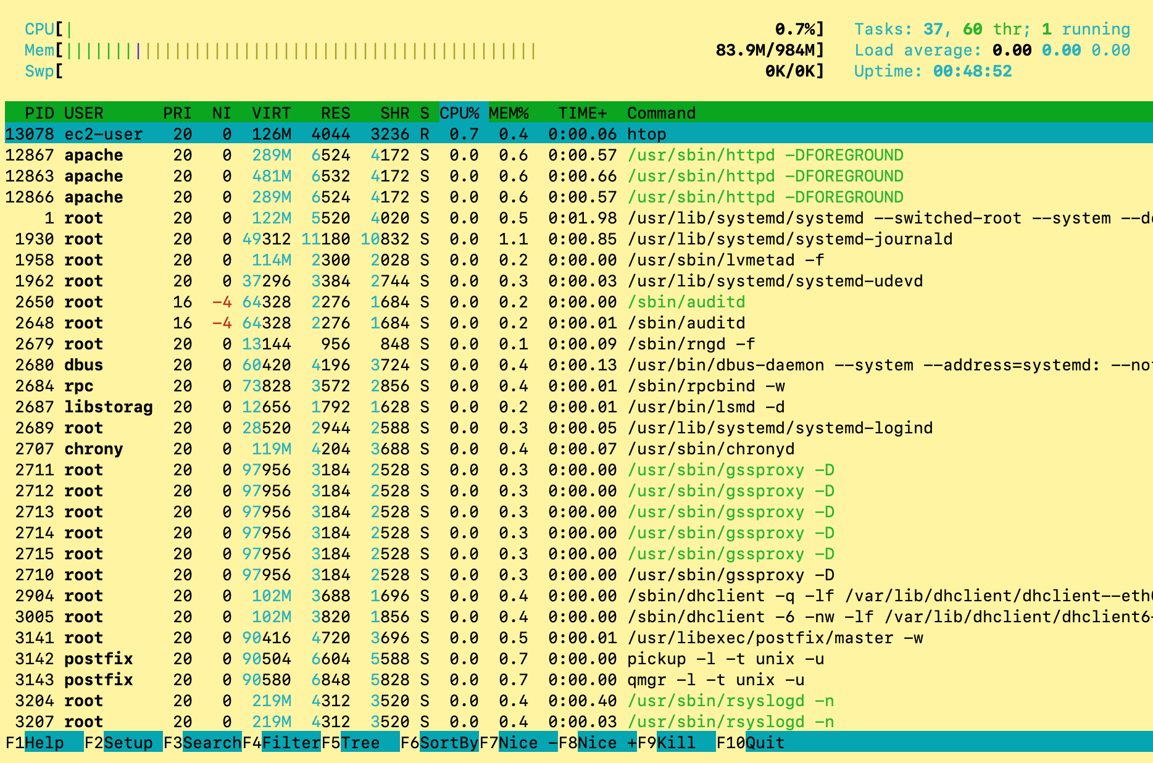This screenshot has height=763, width=1153.
Task: Select gssproxy thread row PID 2715
Action: [x=579, y=554]
